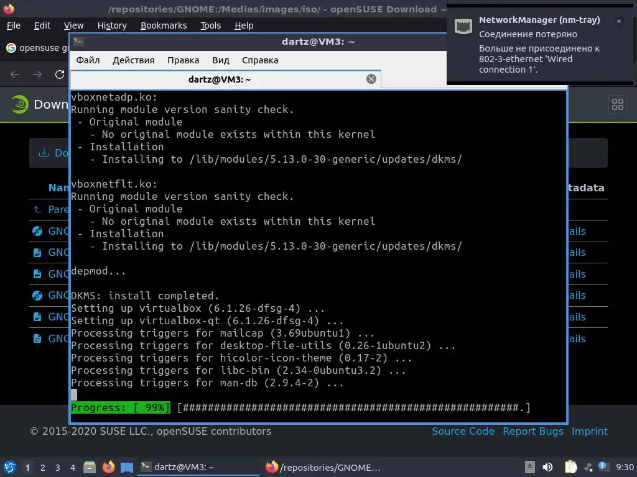
Task: Click 'Processing triggers for libc-bin' terminal line
Action: coord(238,370)
